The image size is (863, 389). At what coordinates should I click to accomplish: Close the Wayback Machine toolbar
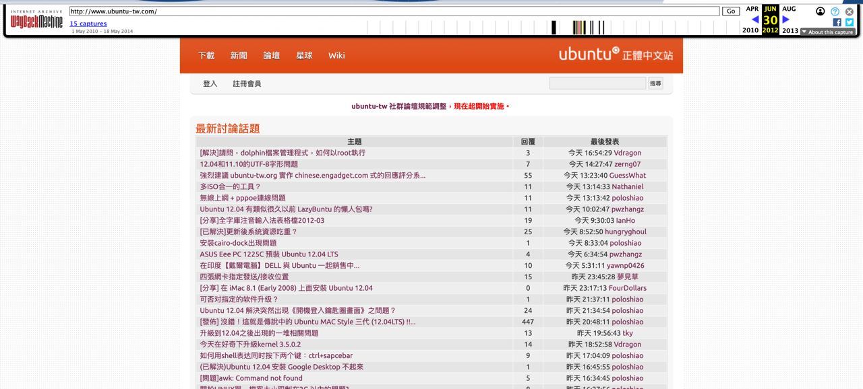[x=850, y=11]
